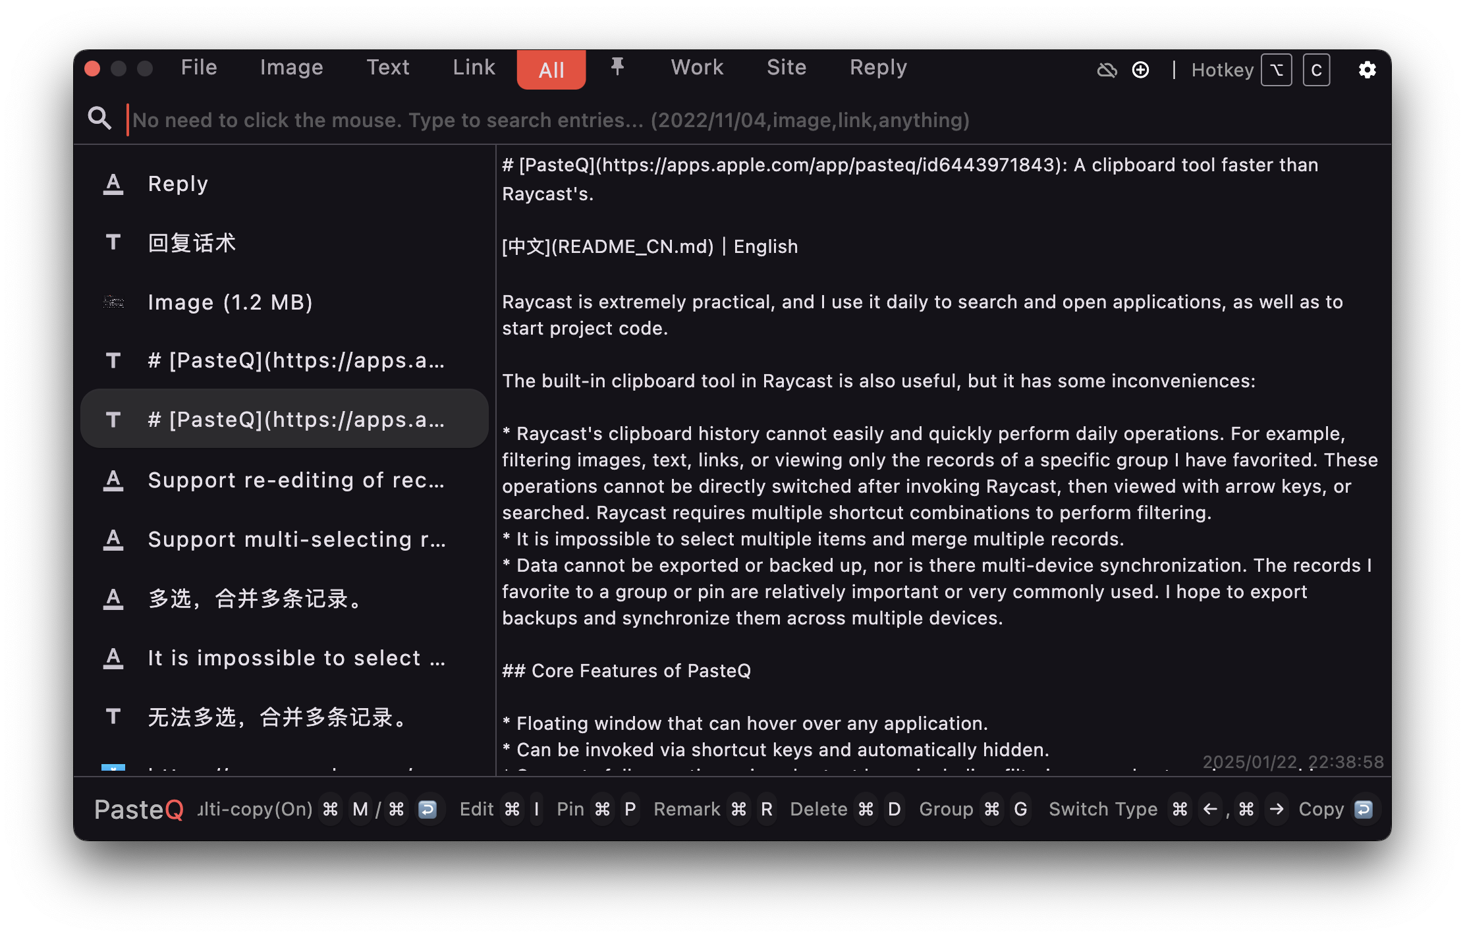Click the Option hotkey key box
The height and width of the screenshot is (938, 1465).
click(1276, 70)
